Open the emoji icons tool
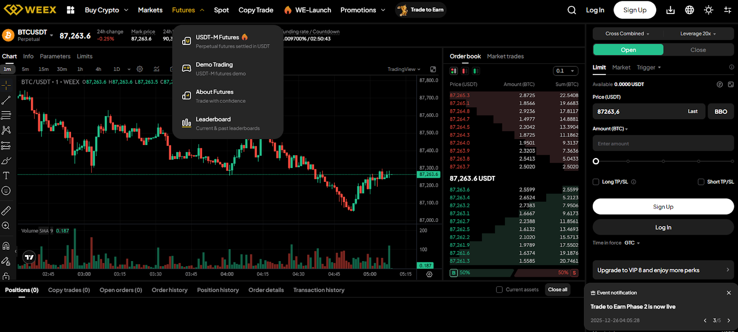Screen dimensions: 738x332 [x=6, y=191]
